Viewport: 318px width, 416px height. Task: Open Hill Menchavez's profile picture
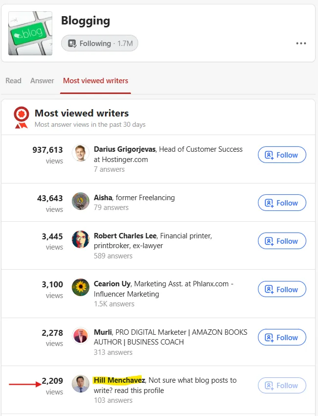[81, 384]
